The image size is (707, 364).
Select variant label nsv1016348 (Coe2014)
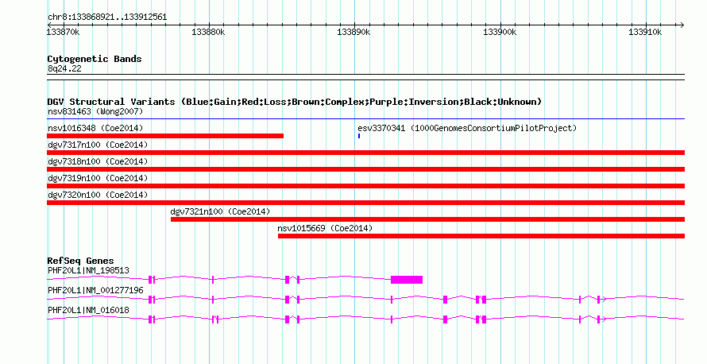95,128
